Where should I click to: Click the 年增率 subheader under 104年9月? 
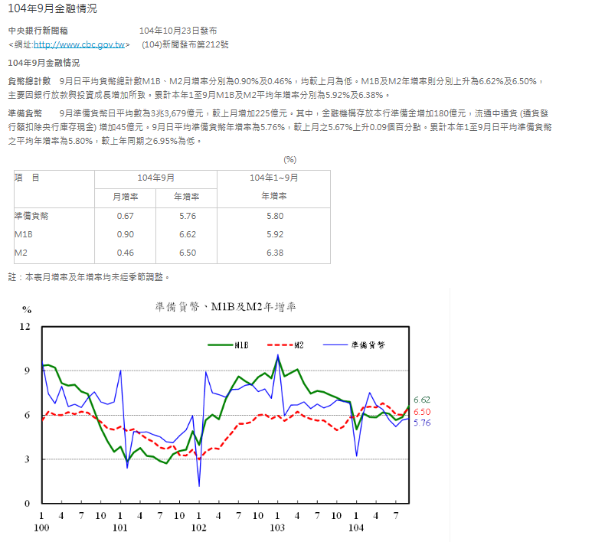coord(187,197)
